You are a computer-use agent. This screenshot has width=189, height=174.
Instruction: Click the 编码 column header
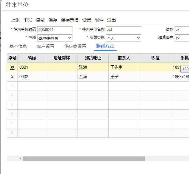[x=32, y=58]
